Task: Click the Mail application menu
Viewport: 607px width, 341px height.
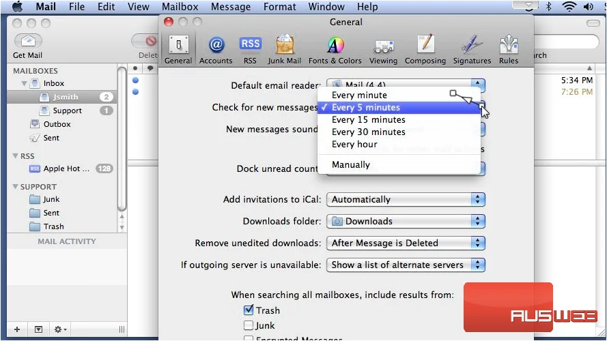Action: [x=46, y=7]
